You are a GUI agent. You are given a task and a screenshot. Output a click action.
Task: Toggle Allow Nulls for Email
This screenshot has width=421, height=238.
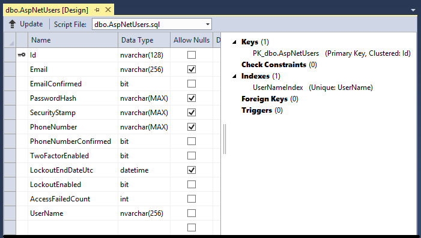[x=192, y=70]
